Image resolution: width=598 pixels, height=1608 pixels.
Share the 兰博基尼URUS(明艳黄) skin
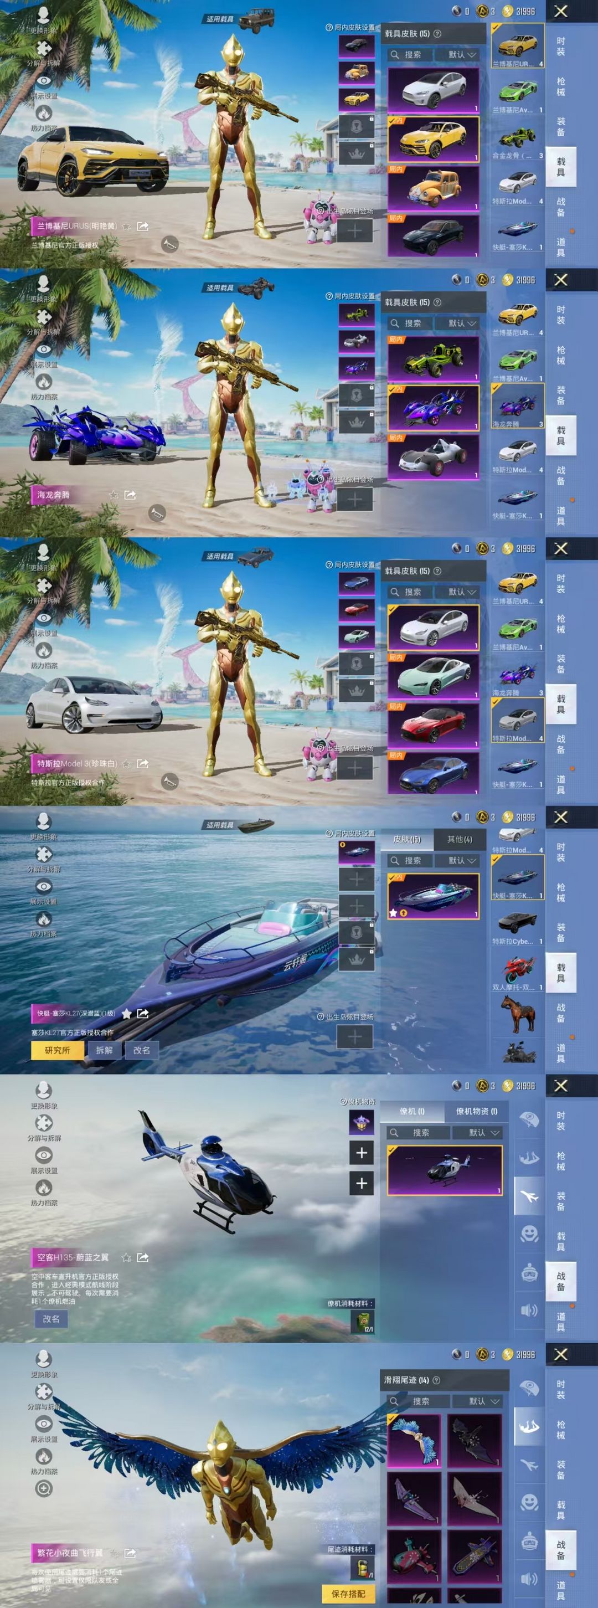tap(143, 226)
